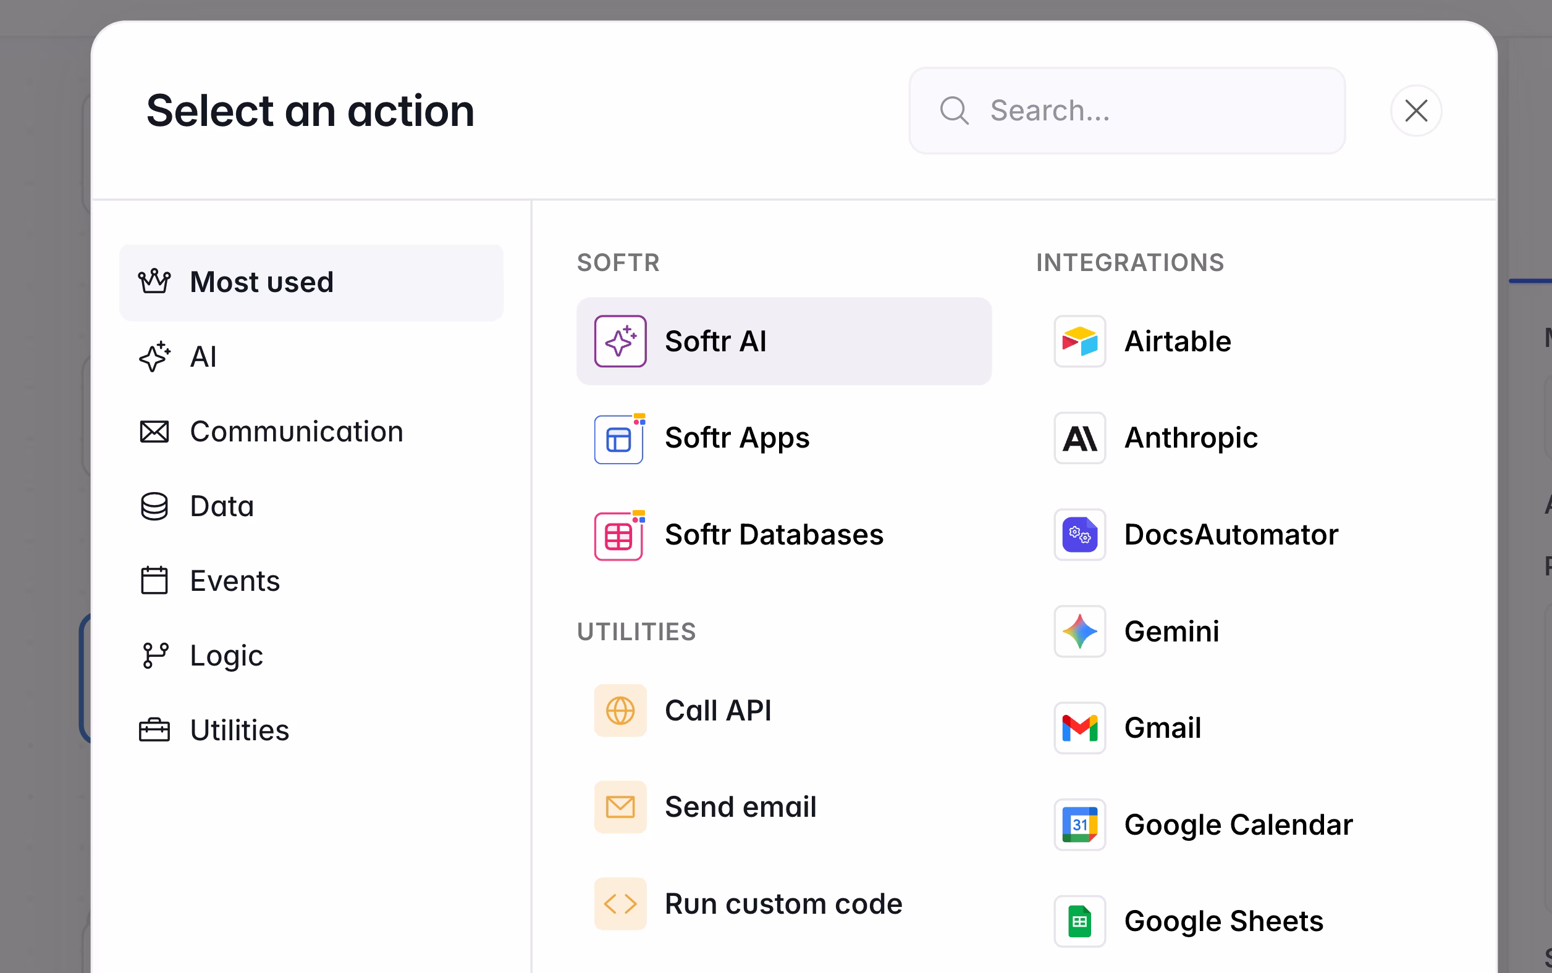
Task: Select the Run custom code utility
Action: [782, 903]
